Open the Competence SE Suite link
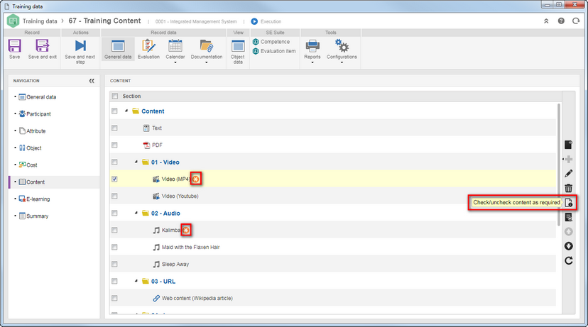Screen dimensions: 588x327 (271, 42)
